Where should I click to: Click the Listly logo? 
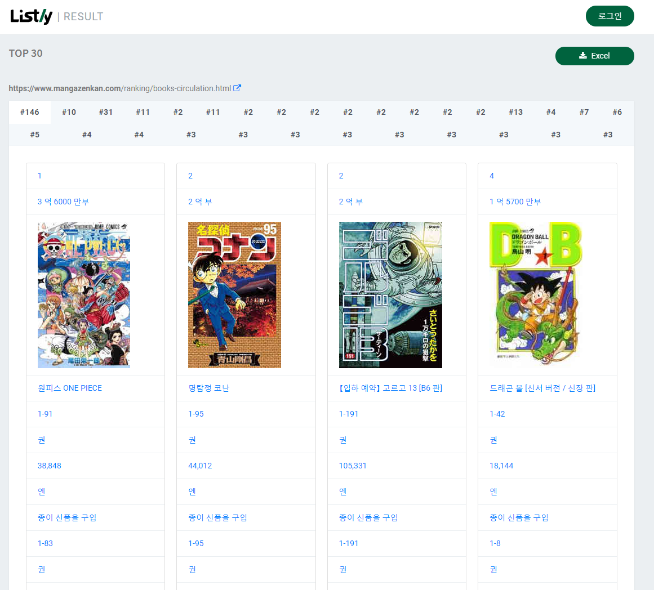click(32, 16)
